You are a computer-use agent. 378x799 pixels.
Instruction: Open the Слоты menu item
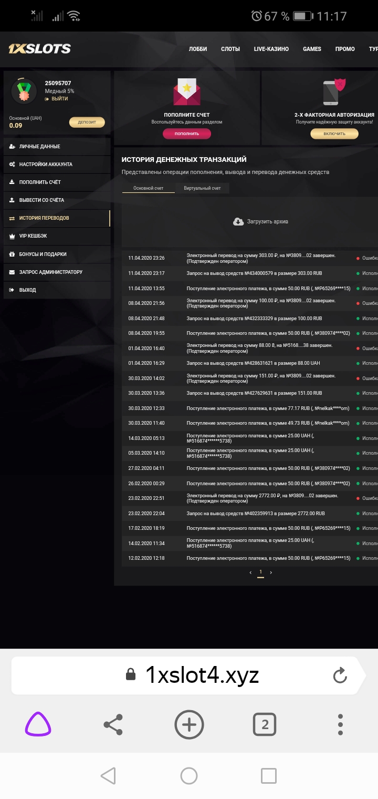(x=230, y=49)
